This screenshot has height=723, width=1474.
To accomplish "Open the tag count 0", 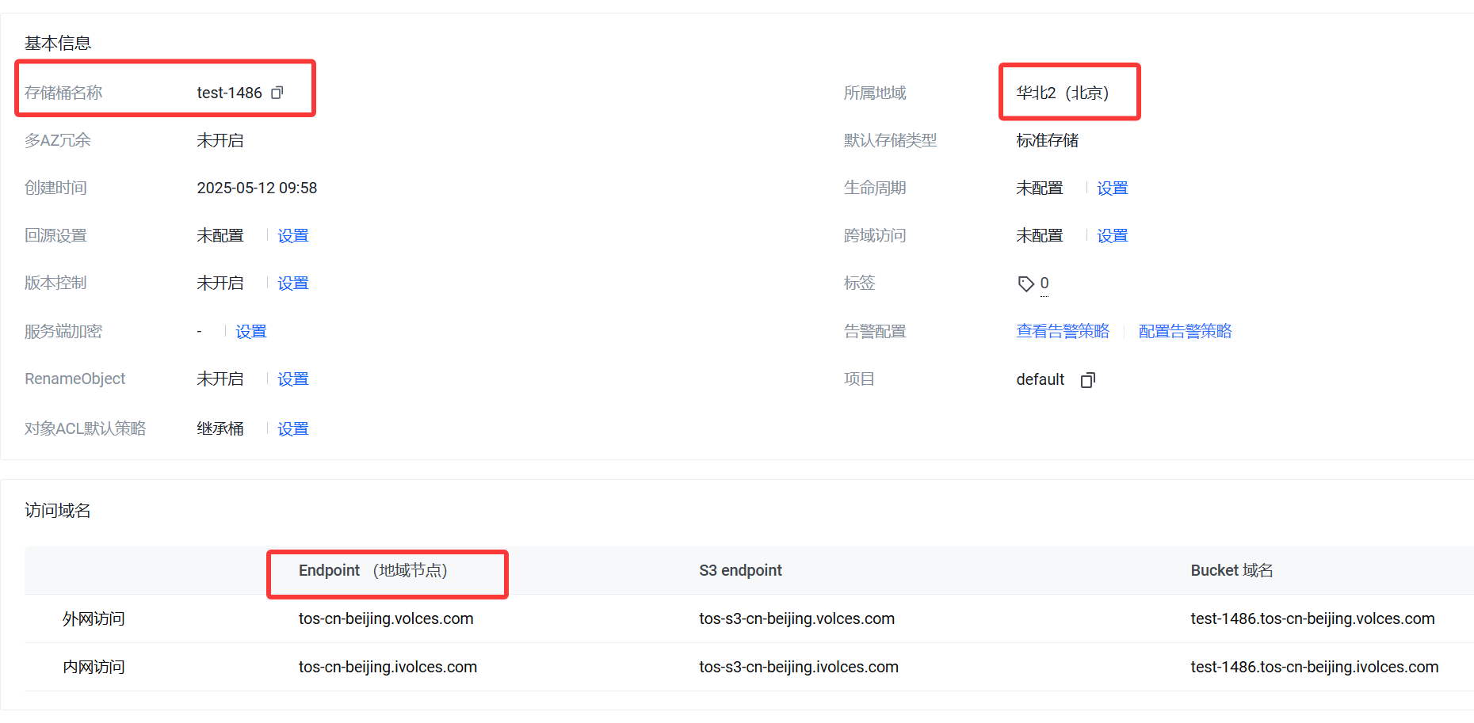I will (x=1044, y=283).
